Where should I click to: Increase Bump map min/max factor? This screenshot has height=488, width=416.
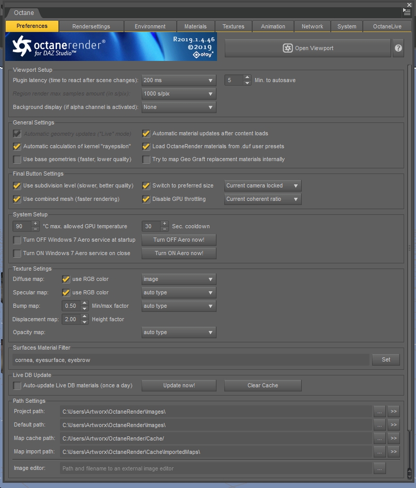click(84, 303)
